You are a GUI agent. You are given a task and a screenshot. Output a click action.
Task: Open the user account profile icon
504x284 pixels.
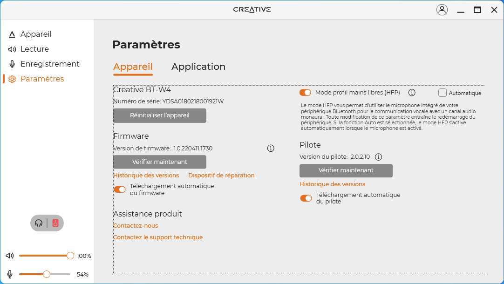click(x=442, y=10)
